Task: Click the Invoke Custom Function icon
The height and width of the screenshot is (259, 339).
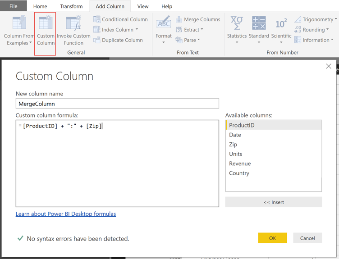Action: coord(73,22)
